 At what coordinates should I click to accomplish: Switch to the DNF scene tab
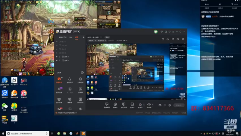[71, 37]
